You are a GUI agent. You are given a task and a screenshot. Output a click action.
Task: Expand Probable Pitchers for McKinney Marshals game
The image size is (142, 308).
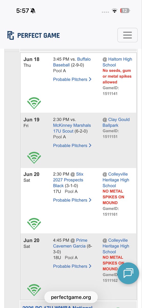[x=72, y=146]
